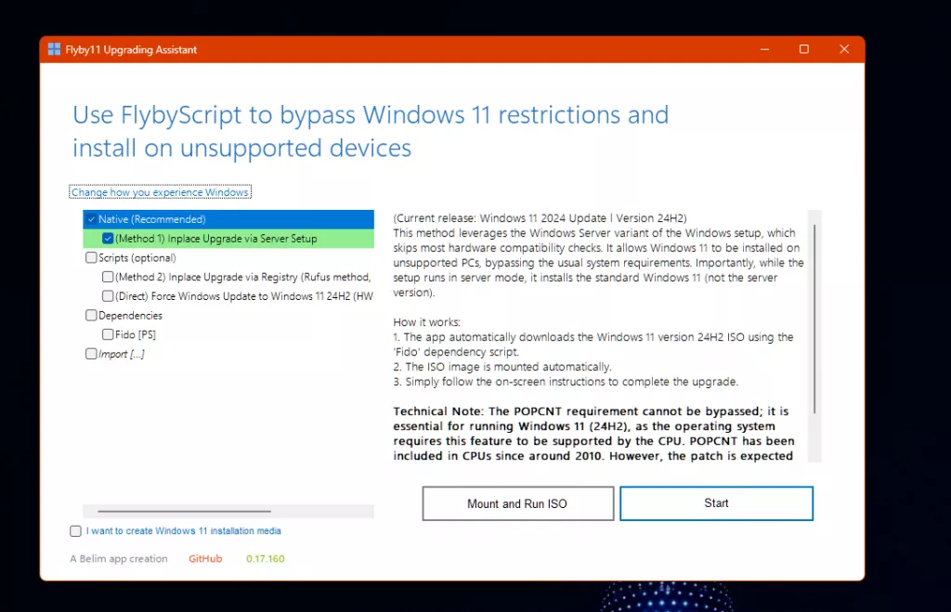
Task: Check the Dependencies checkbox
Action: pos(91,315)
